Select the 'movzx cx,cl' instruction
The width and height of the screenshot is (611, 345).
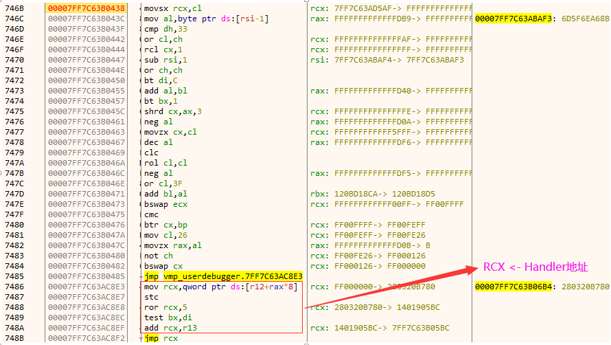tap(171, 132)
